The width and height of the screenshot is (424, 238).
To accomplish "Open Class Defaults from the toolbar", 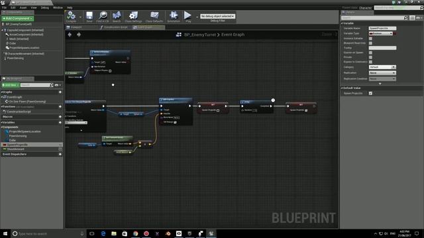I will pyautogui.click(x=154, y=17).
